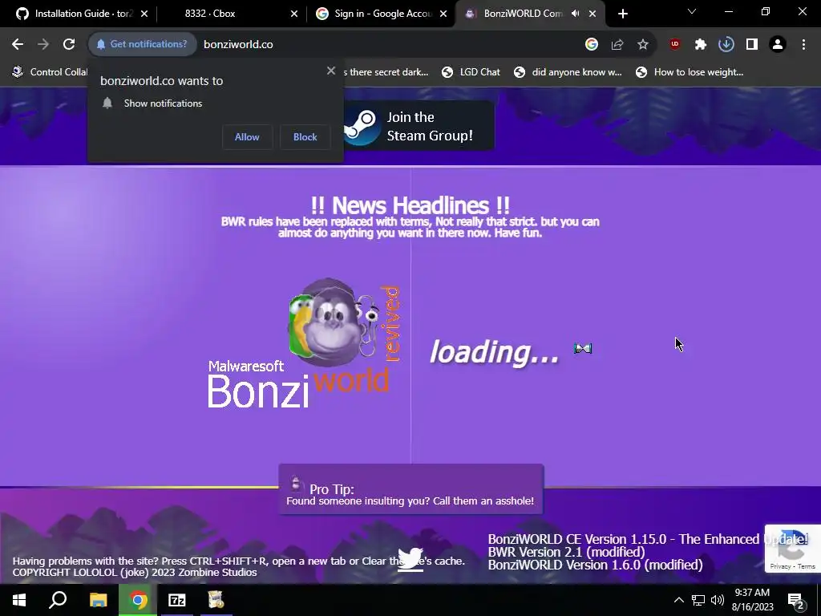Click the Chrome taskbar icon

(138, 600)
